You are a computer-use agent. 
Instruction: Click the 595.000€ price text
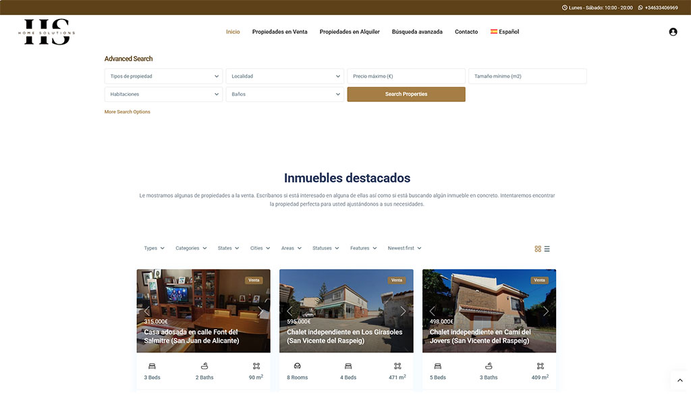(x=299, y=322)
